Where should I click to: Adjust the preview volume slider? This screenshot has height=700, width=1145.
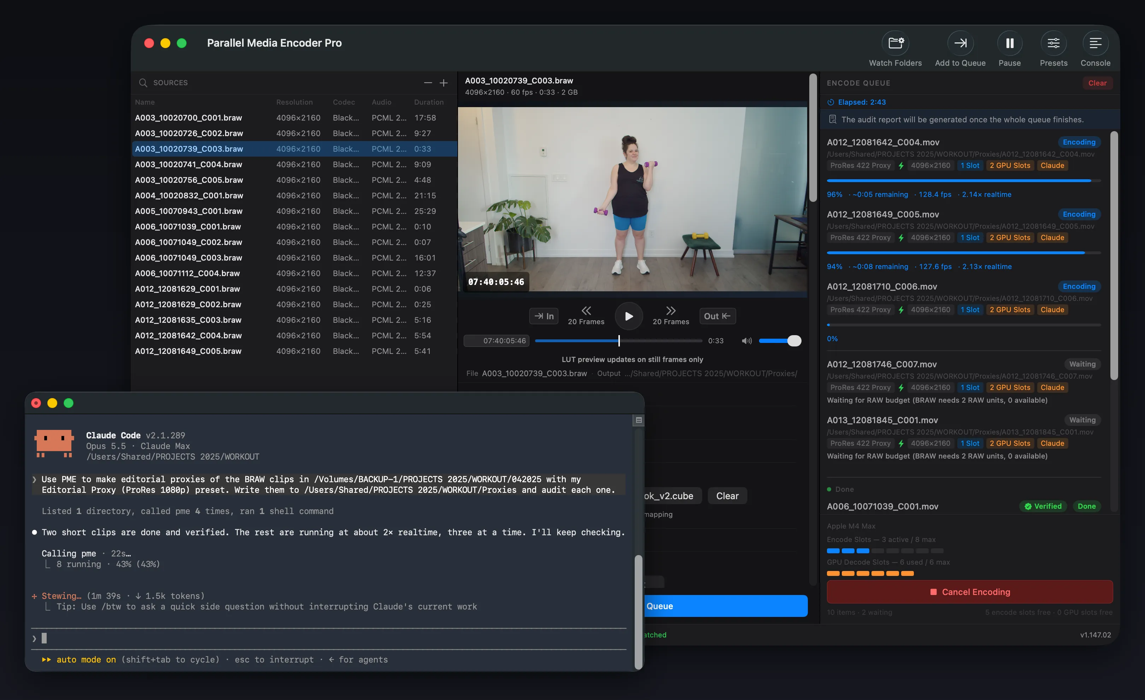780,341
